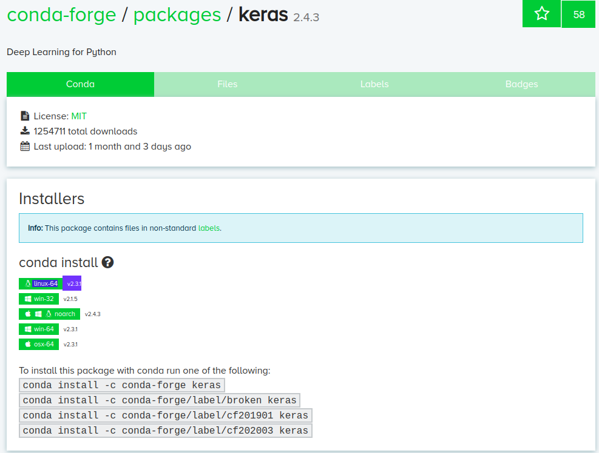This screenshot has width=599, height=453.
Task: Click the 2.4.3 version in the title
Action: tap(306, 18)
